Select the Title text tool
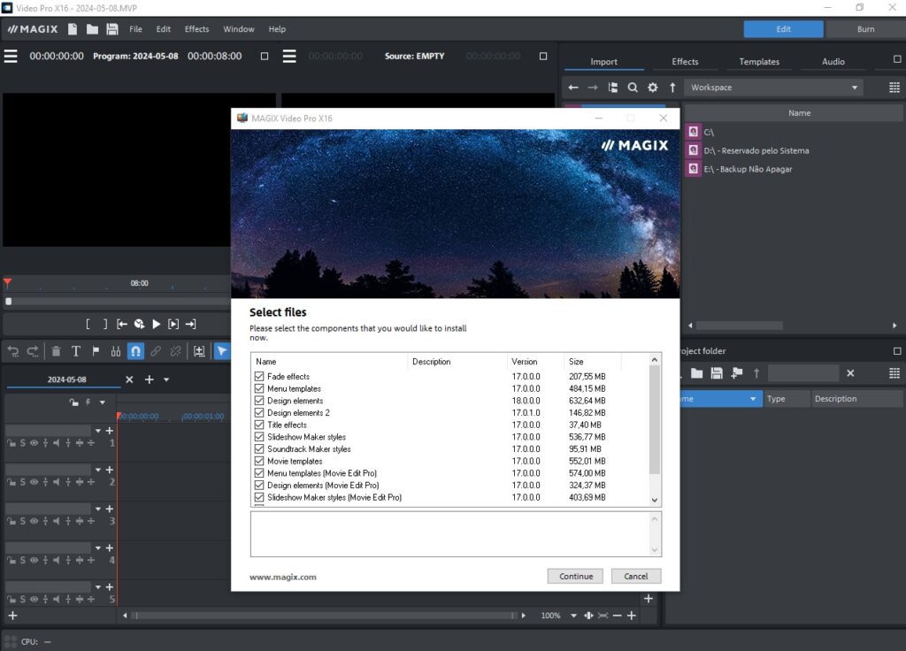The height and width of the screenshot is (651, 906). (x=75, y=351)
